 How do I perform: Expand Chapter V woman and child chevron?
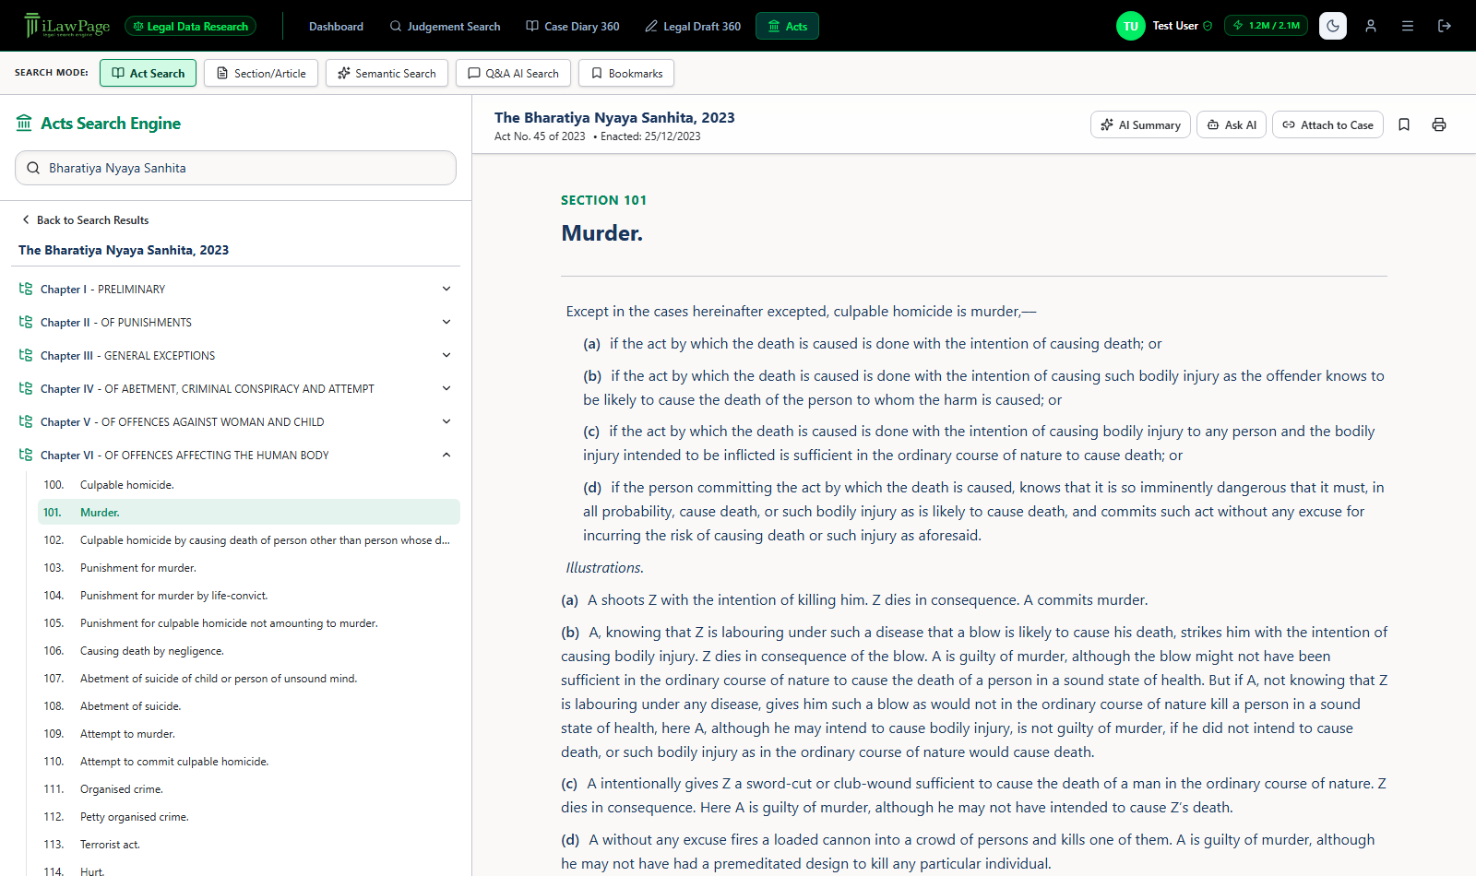click(446, 421)
